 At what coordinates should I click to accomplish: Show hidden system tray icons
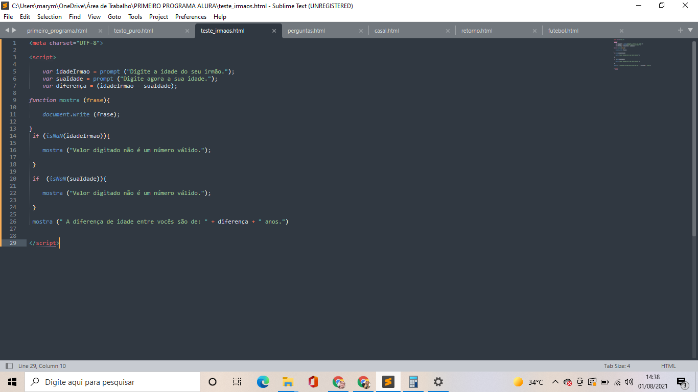tap(555, 382)
